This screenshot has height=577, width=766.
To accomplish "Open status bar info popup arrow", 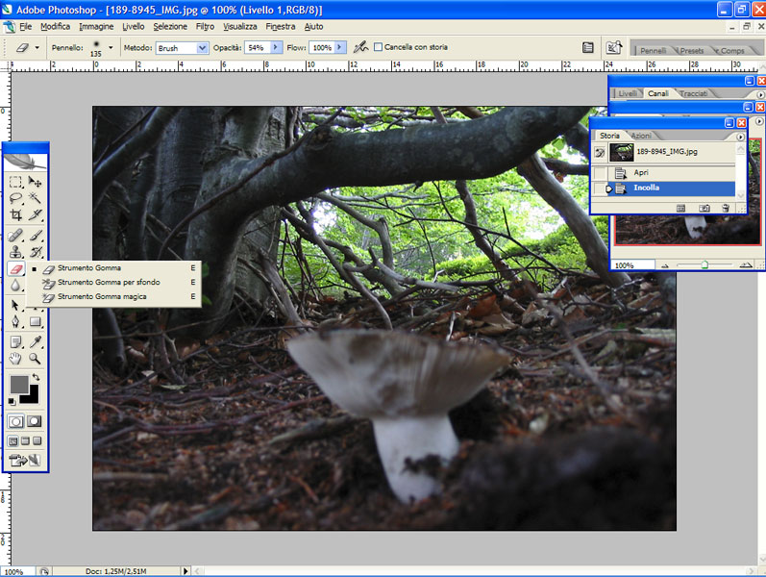I will click(185, 570).
